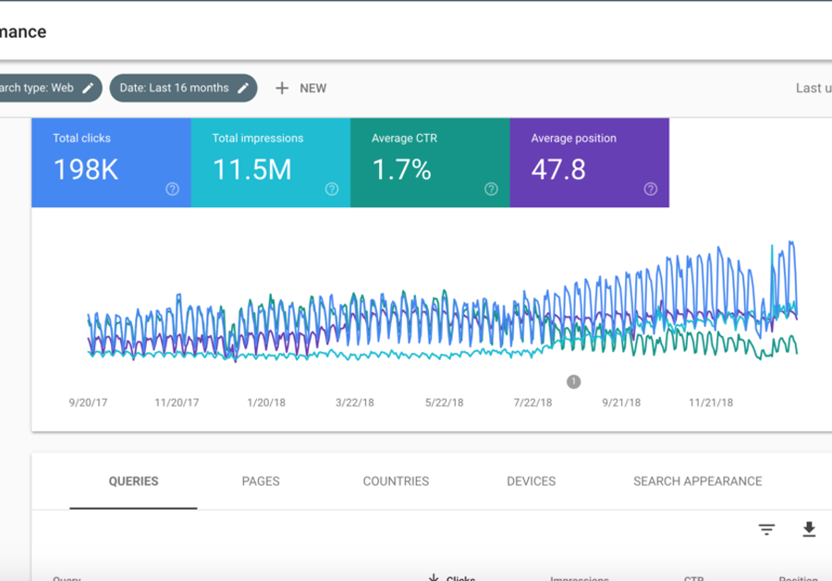The height and width of the screenshot is (581, 832).
Task: Click the 11.5M impressions value
Action: (x=252, y=170)
